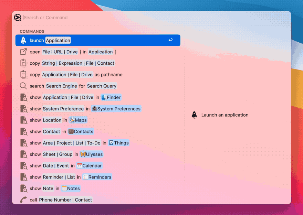Click document-search icon on show Contact row
The height and width of the screenshot is (215, 303).
[x=24, y=131]
